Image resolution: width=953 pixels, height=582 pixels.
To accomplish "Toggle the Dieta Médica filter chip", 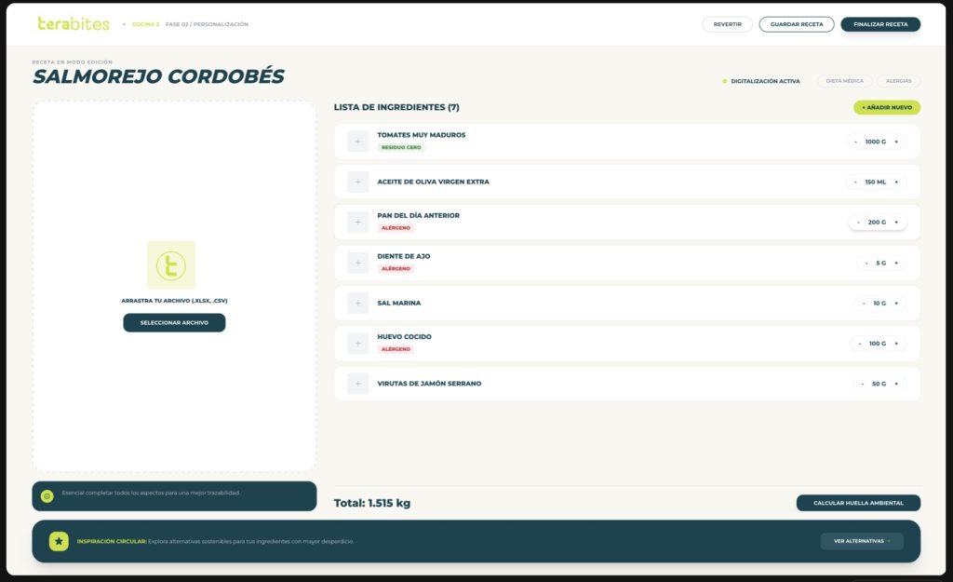I will pos(845,81).
